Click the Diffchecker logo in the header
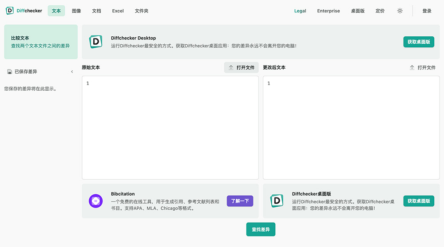This screenshot has height=247, width=444. (24, 11)
